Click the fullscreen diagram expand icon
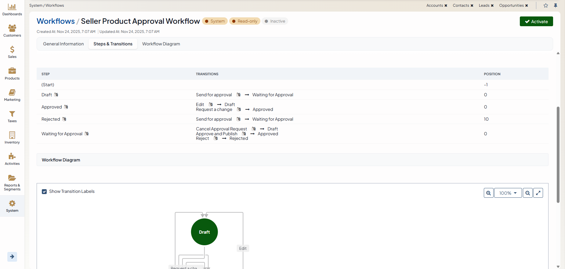The image size is (565, 269). (538, 193)
